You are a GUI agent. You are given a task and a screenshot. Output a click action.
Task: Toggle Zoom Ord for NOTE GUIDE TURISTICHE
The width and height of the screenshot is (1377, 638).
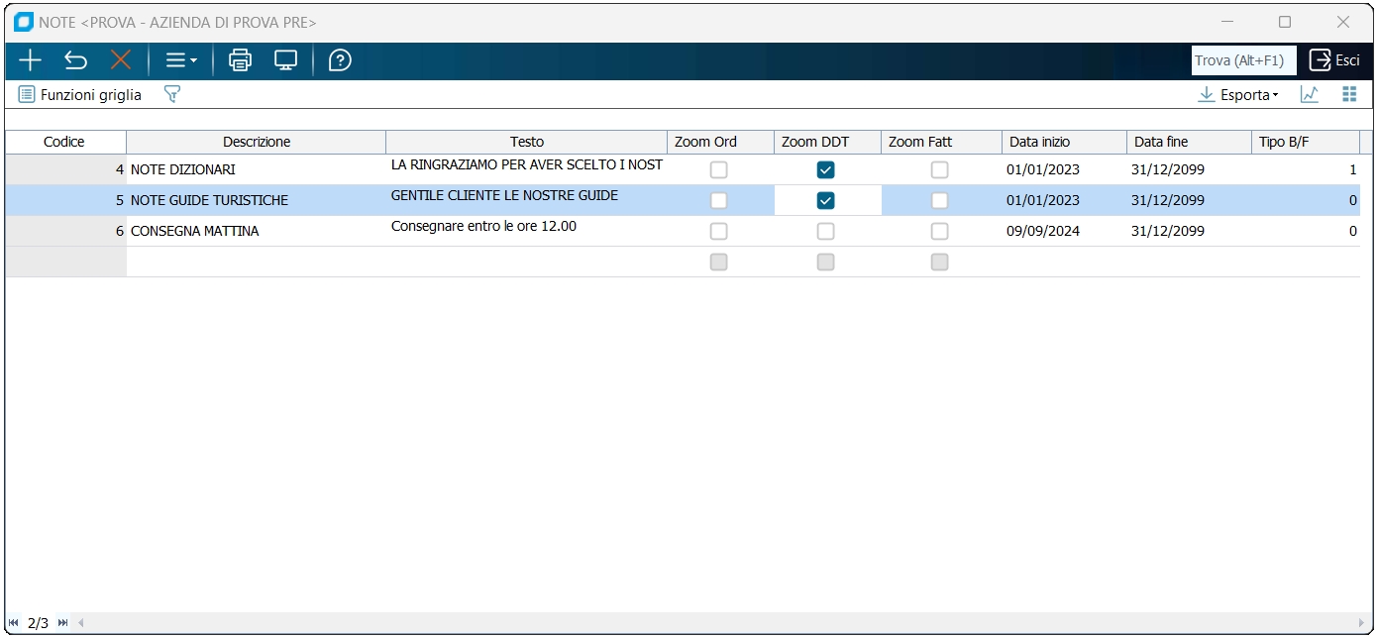(x=719, y=200)
